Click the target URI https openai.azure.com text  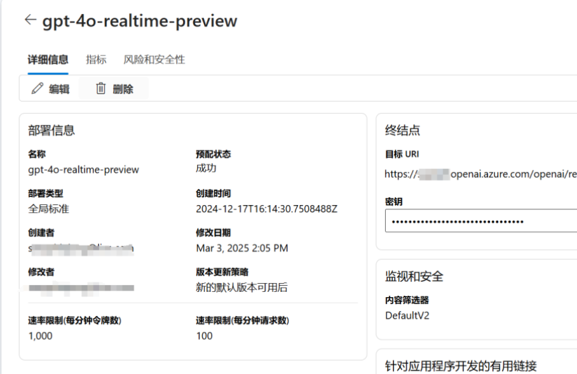point(481,174)
